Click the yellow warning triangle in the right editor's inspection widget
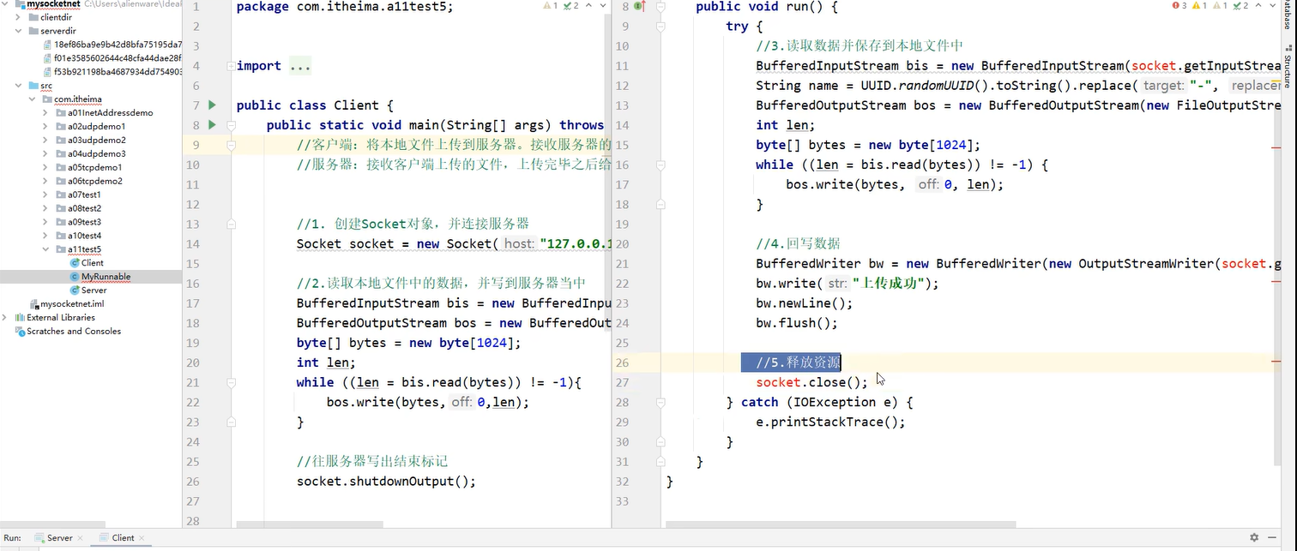This screenshot has width=1297, height=551. 1196,6
